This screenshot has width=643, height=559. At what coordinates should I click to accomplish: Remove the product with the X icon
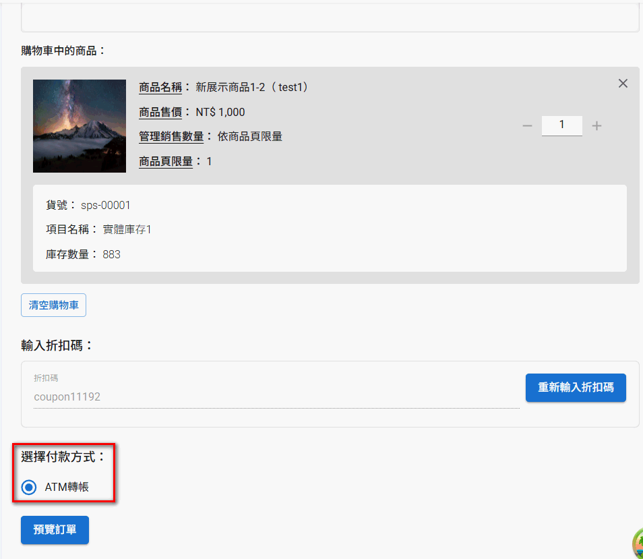(x=623, y=84)
